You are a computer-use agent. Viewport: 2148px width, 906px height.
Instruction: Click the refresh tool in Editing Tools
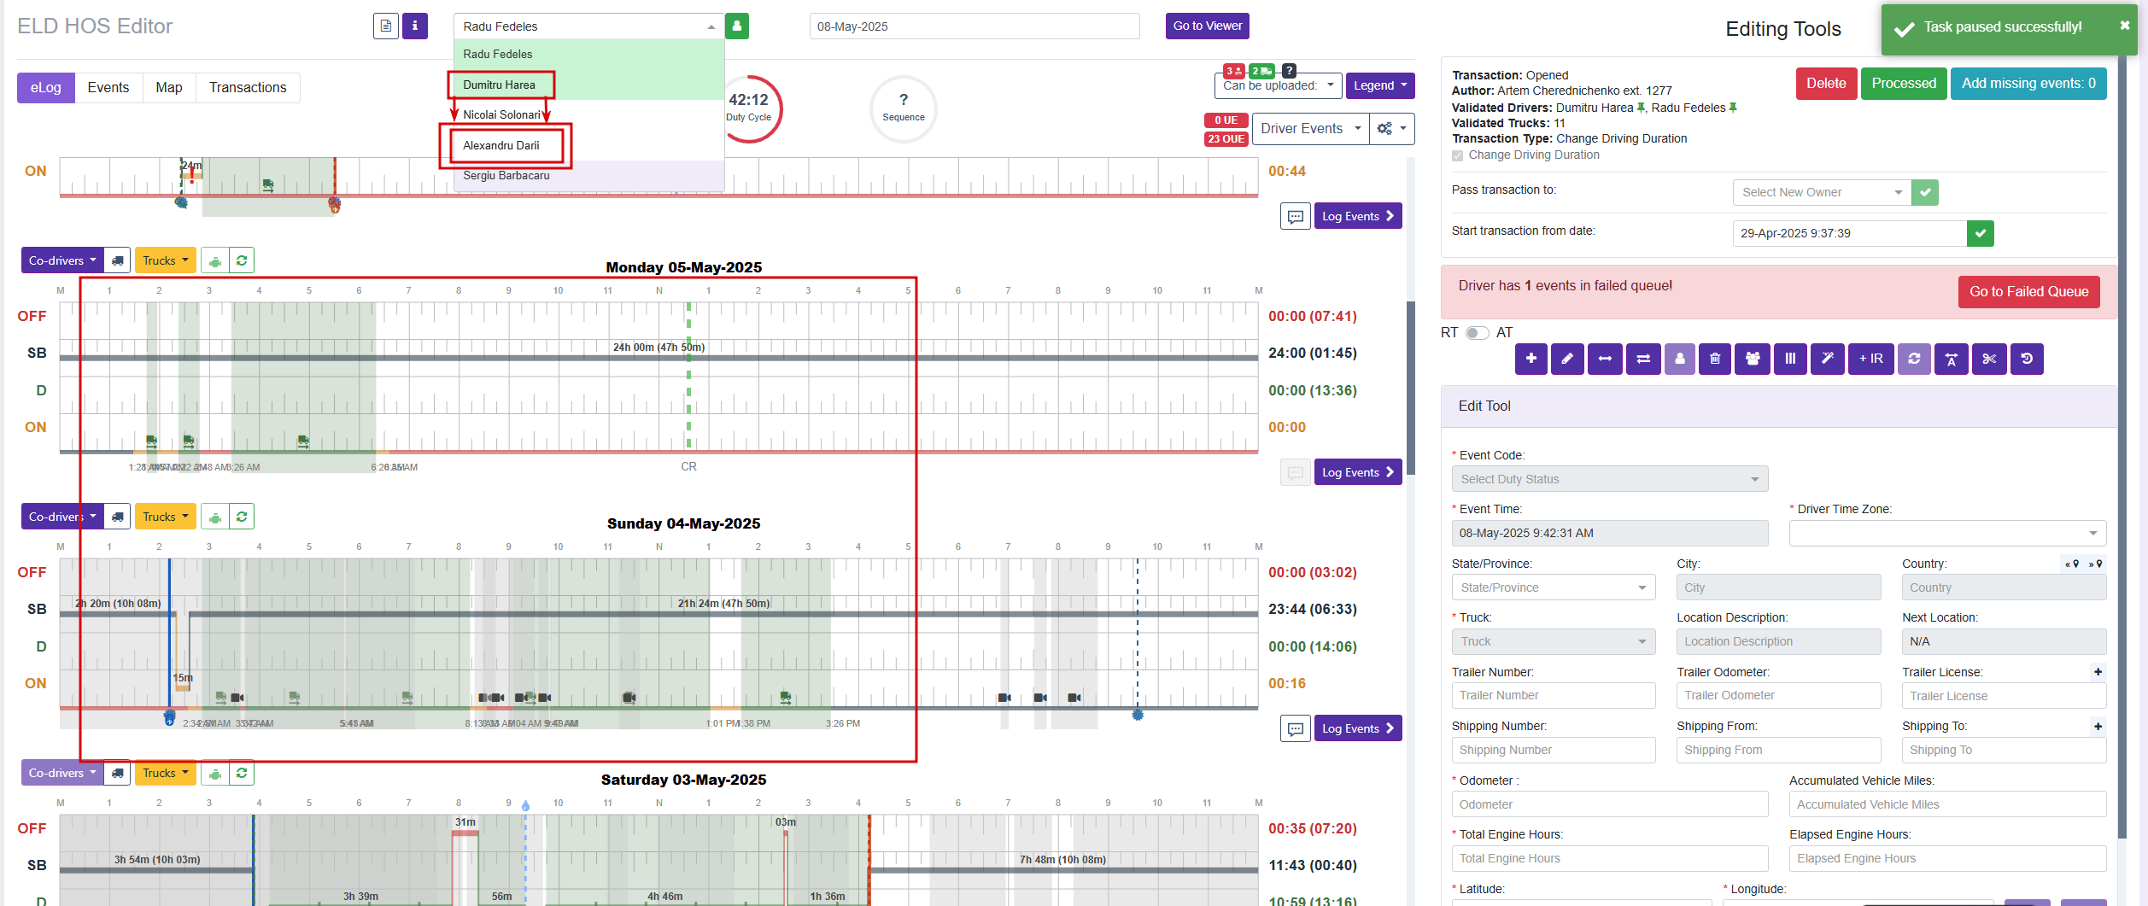point(1914,359)
